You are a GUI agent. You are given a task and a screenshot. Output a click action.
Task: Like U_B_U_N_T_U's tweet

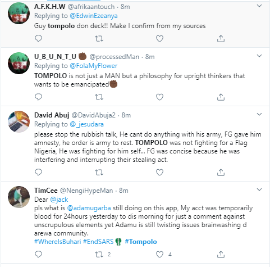(159, 97)
